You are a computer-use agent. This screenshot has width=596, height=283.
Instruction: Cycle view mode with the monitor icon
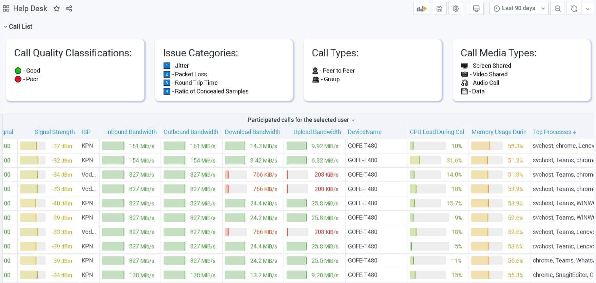pos(476,9)
